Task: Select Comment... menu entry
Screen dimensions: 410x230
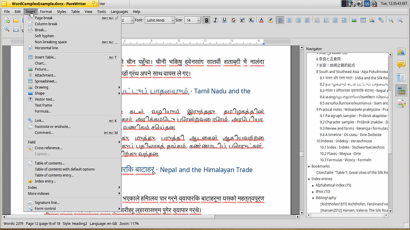Action: (x=72, y=133)
